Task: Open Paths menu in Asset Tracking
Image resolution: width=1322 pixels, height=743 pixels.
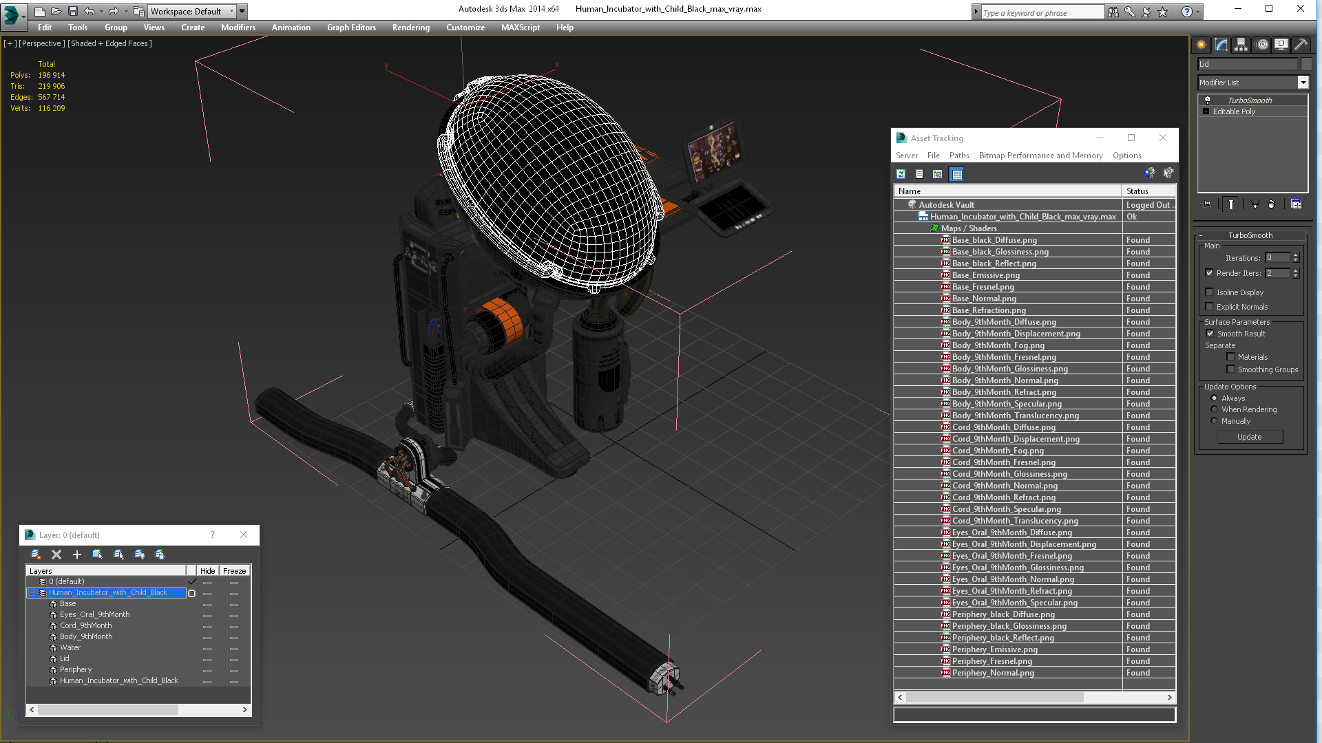Action: point(959,155)
